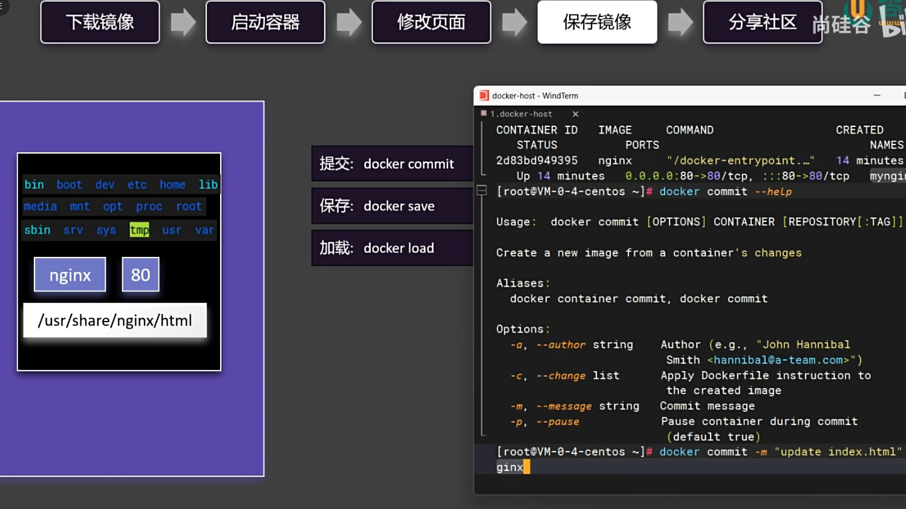Screen dimensions: 906x509
Task: Click the sys directory name
Action: click(106, 230)
